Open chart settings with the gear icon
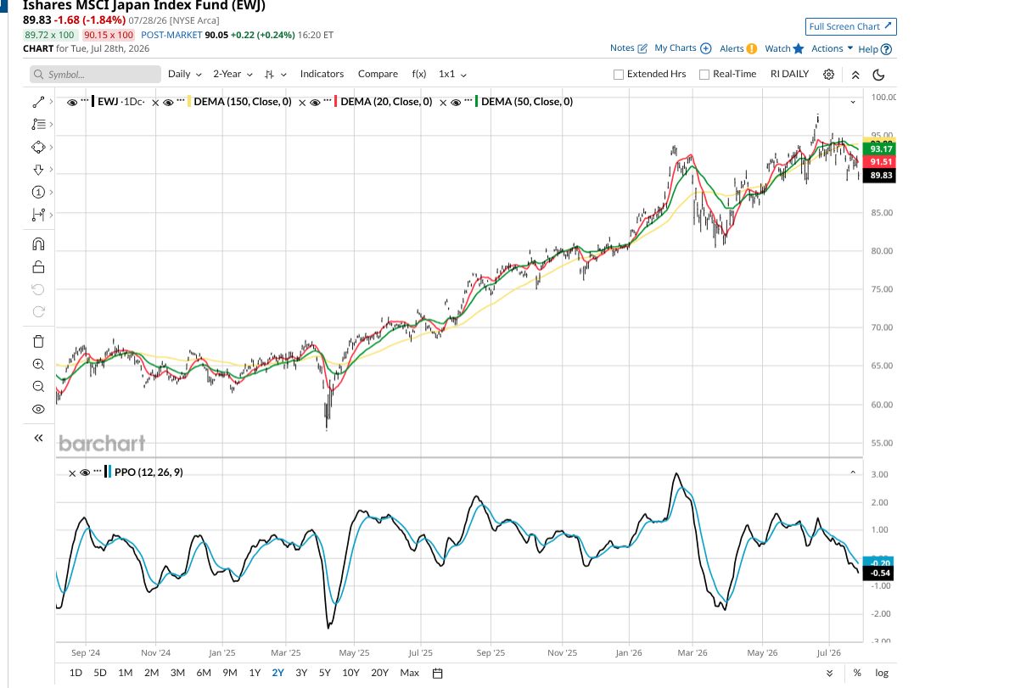 point(829,74)
